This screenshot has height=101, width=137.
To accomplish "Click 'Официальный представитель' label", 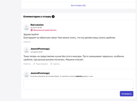I will [x=45, y=30].
